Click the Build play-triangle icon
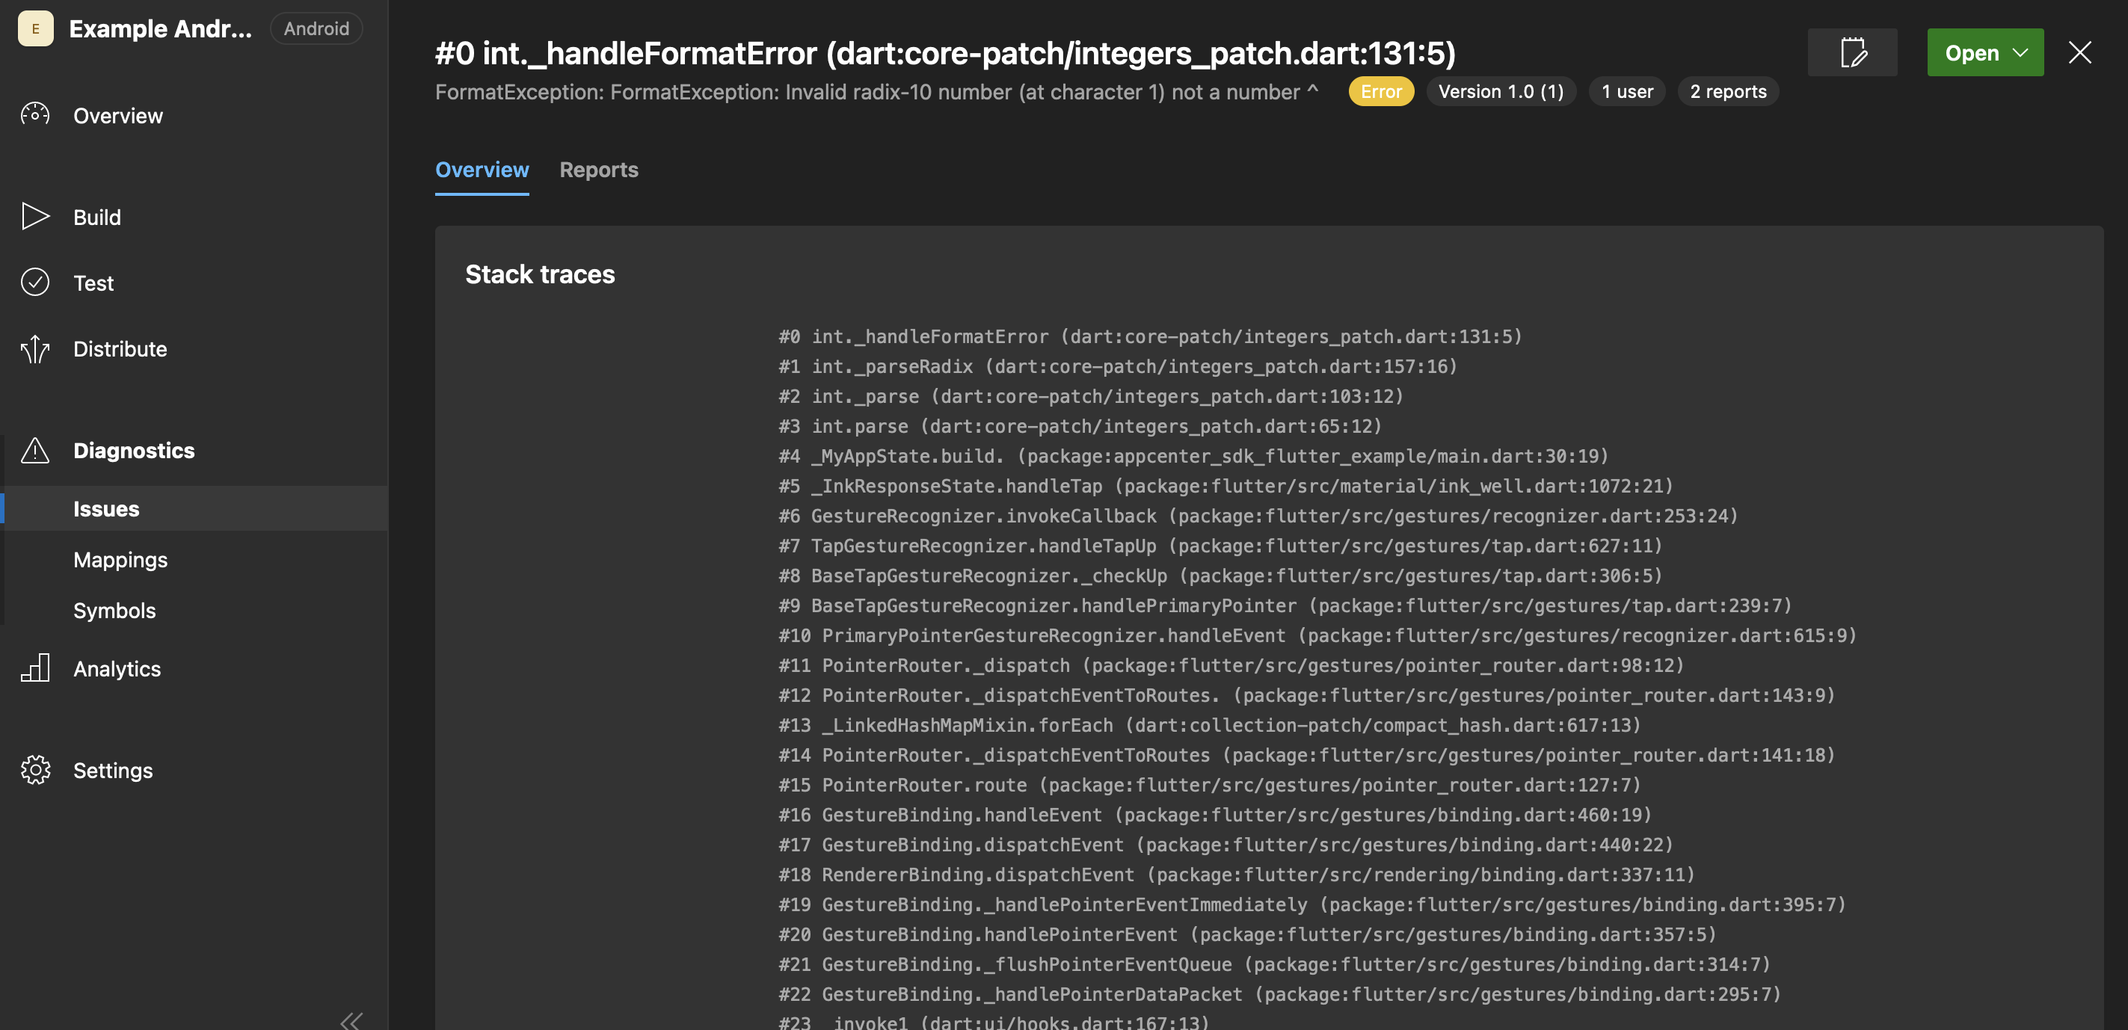Viewport: 2128px width, 1030px height. pos(34,217)
